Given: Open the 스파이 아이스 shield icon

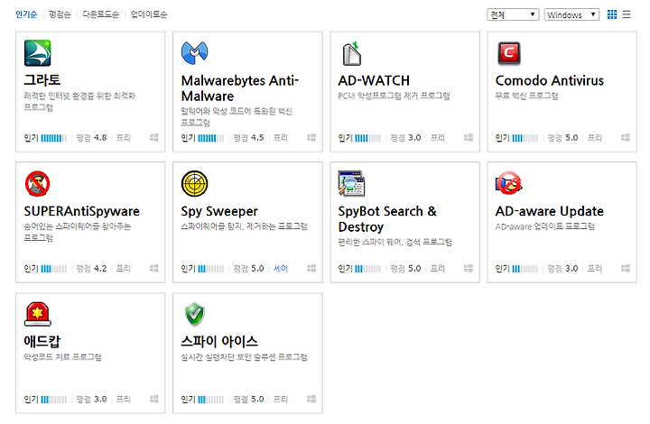Looking at the screenshot, I should pos(194,314).
